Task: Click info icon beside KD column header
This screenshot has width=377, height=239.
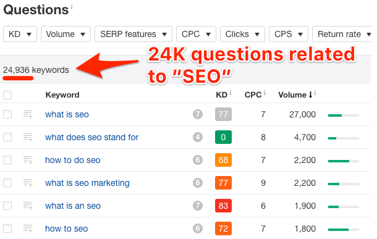Action: [x=231, y=93]
